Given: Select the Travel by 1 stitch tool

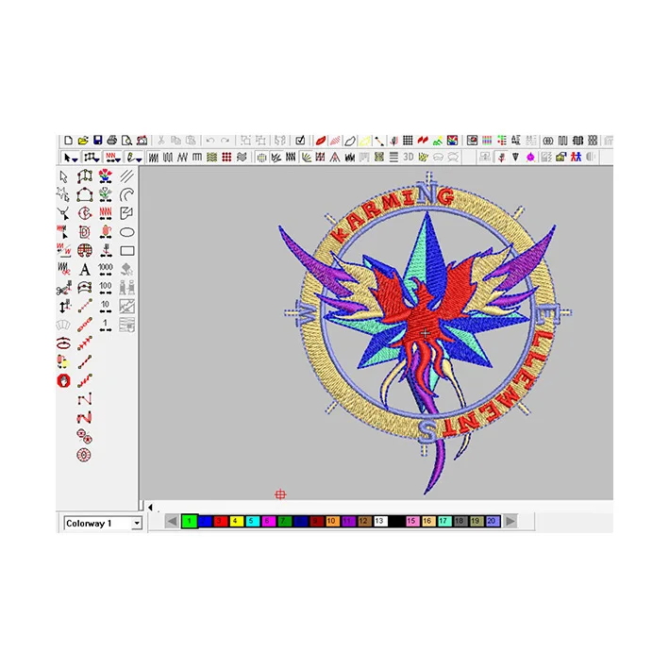Looking at the screenshot, I should [106, 326].
